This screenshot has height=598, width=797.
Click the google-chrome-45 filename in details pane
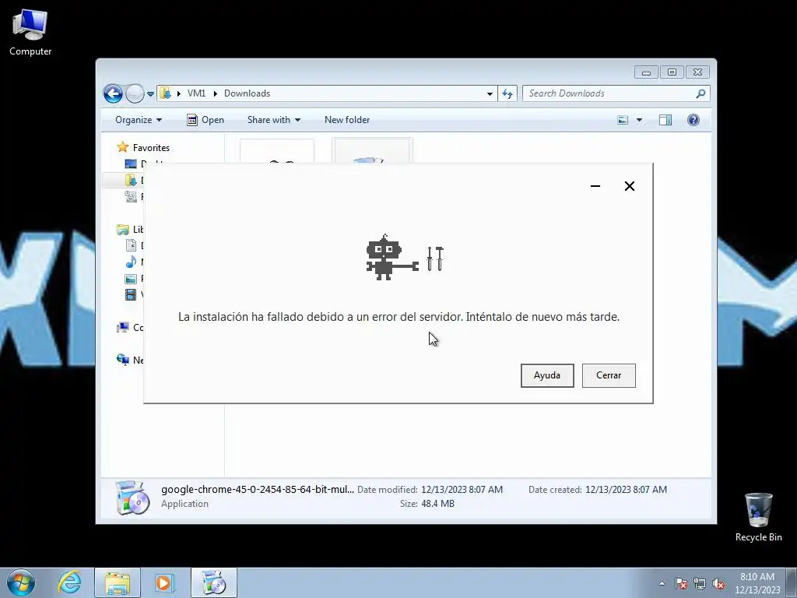point(257,489)
